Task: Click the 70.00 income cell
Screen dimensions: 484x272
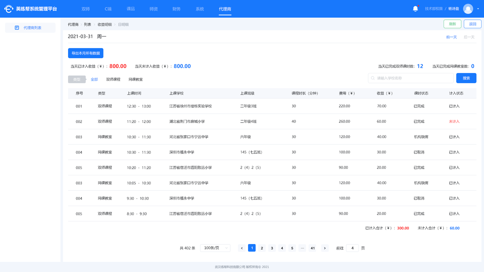Action: click(x=382, y=106)
